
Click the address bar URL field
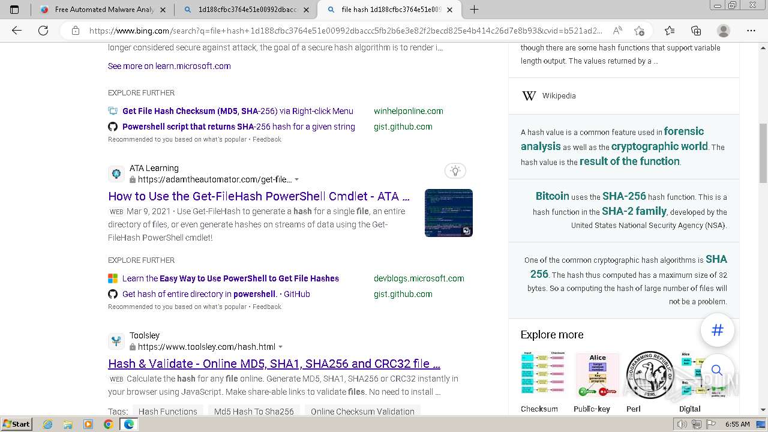[x=345, y=31]
